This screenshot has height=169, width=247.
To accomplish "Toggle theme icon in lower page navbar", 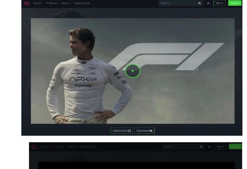I will click(209, 147).
